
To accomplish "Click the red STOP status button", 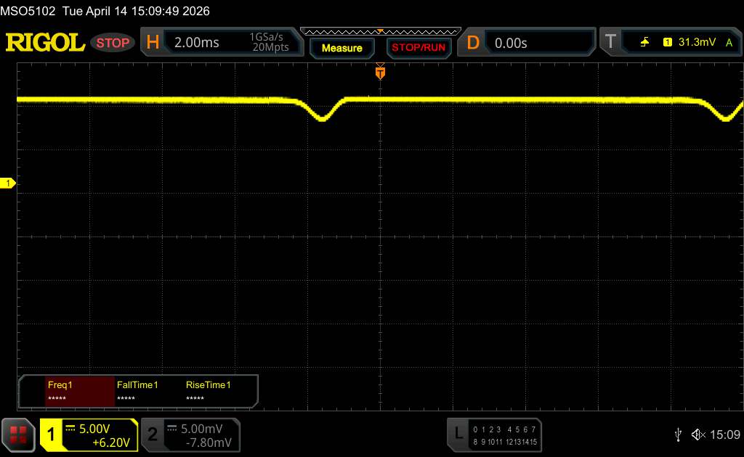I will click(113, 43).
